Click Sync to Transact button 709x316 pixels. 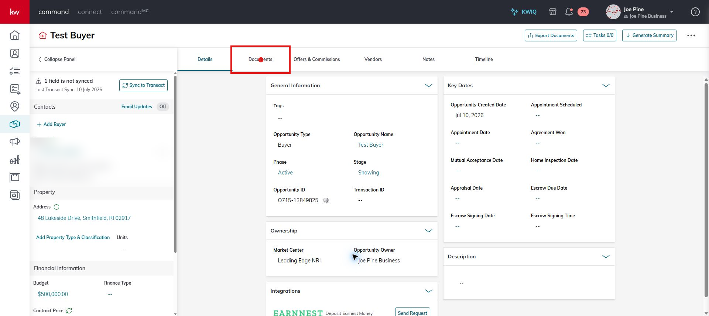tap(143, 85)
